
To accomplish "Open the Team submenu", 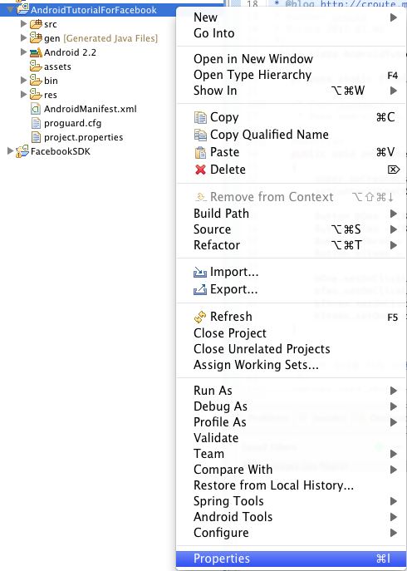I will point(292,454).
